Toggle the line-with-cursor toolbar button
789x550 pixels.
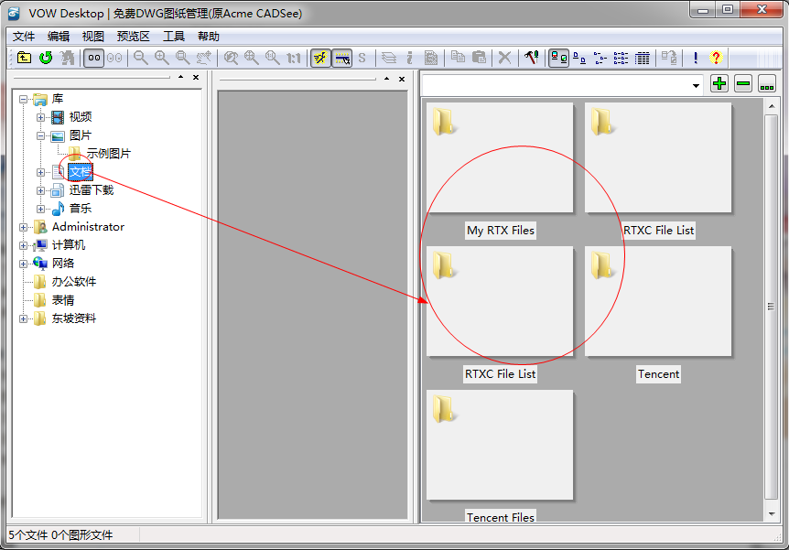342,58
